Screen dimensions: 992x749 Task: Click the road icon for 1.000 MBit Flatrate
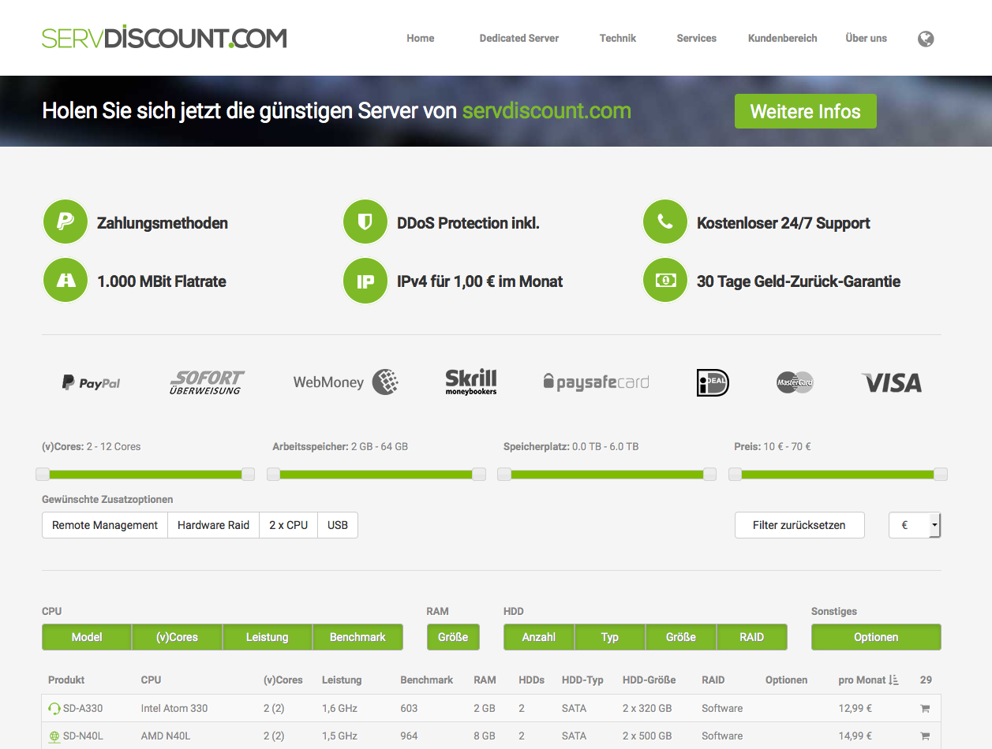pos(66,281)
